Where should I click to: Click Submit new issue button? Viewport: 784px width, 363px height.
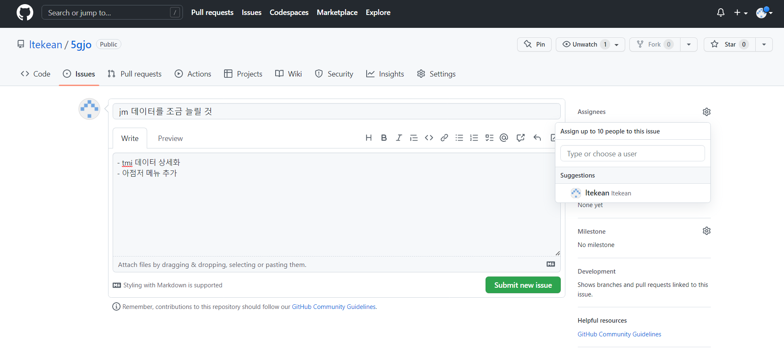[523, 285]
